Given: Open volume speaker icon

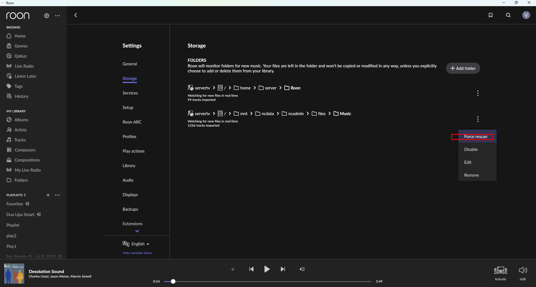Looking at the screenshot, I should click(523, 270).
